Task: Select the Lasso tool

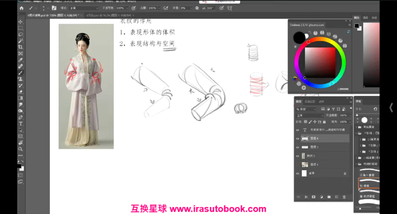Action: click(x=21, y=35)
